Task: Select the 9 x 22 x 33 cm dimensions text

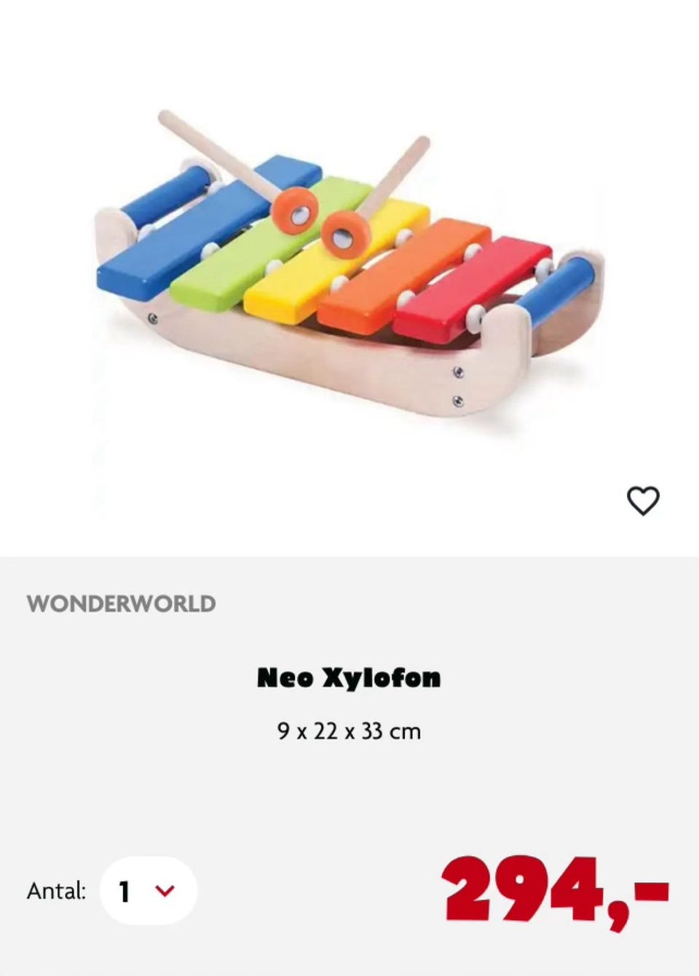Action: click(x=349, y=731)
